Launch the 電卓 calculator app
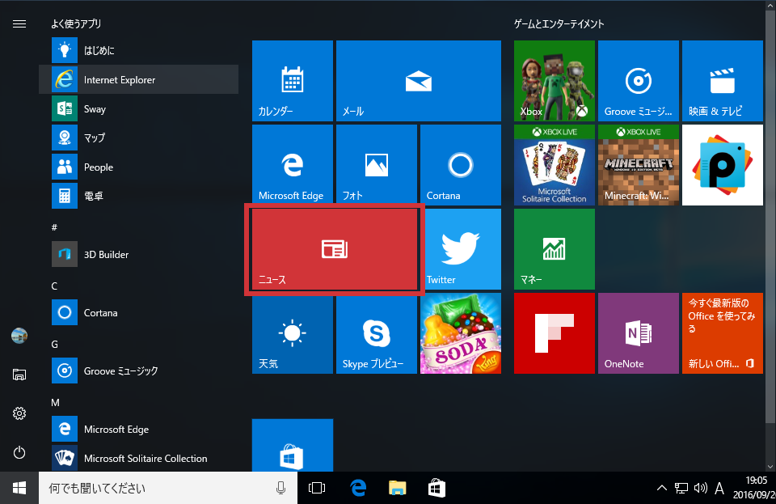Viewport: 776px width, 504px height. 138,196
